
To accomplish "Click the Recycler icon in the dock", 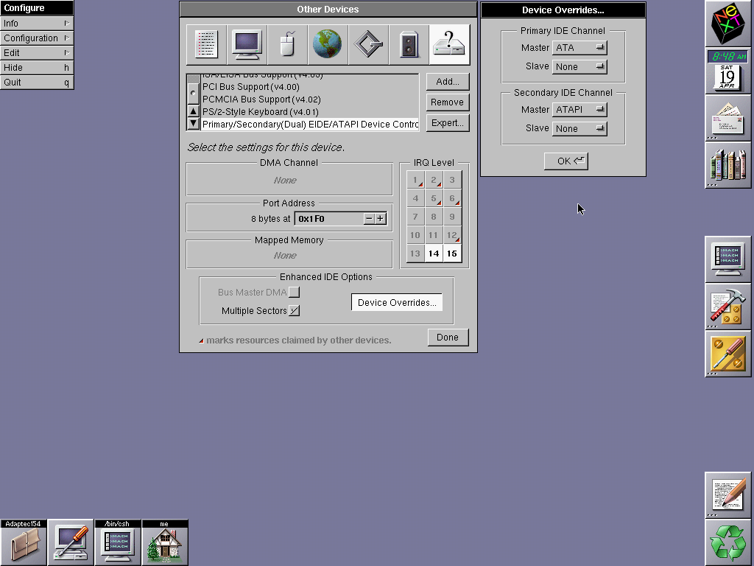I will coord(727,542).
